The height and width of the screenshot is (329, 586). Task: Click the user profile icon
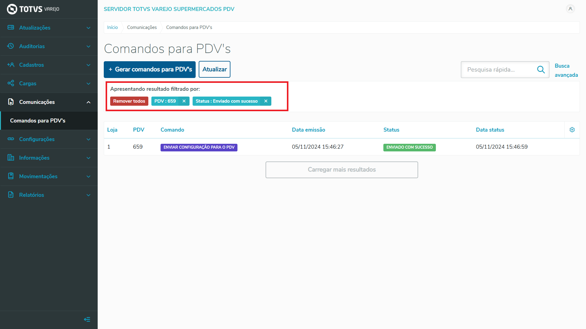570,9
